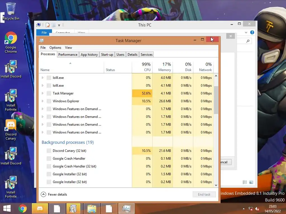Open Quick Access Toolbar dropdown in This PC

click(59, 25)
